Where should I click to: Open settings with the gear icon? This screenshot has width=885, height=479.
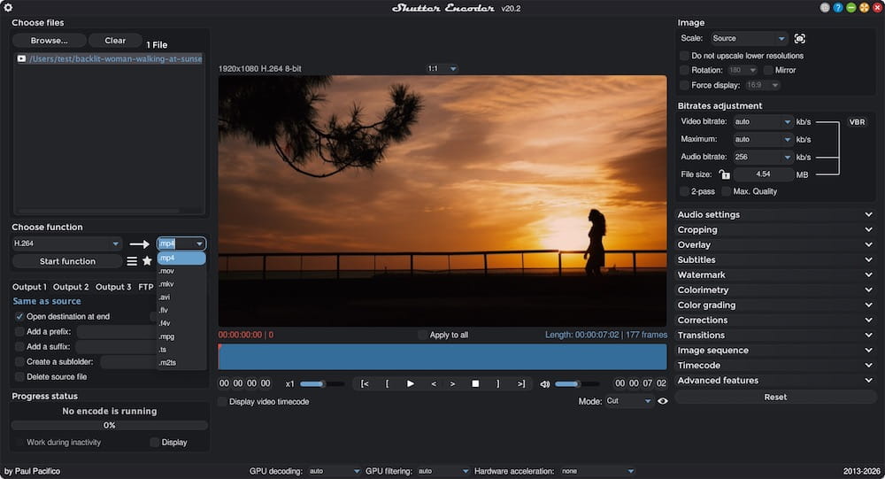8,7
